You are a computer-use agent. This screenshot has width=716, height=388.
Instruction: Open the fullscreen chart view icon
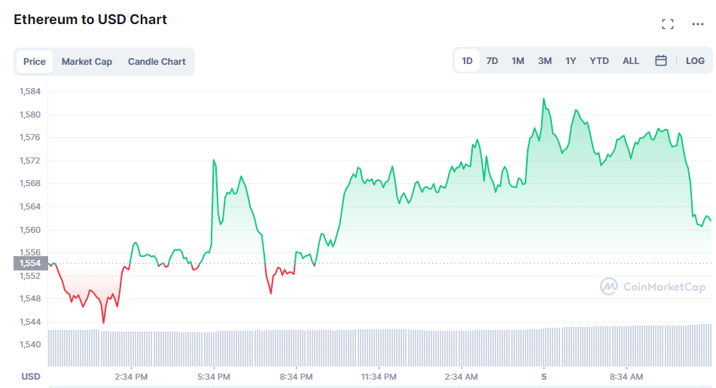[x=668, y=24]
